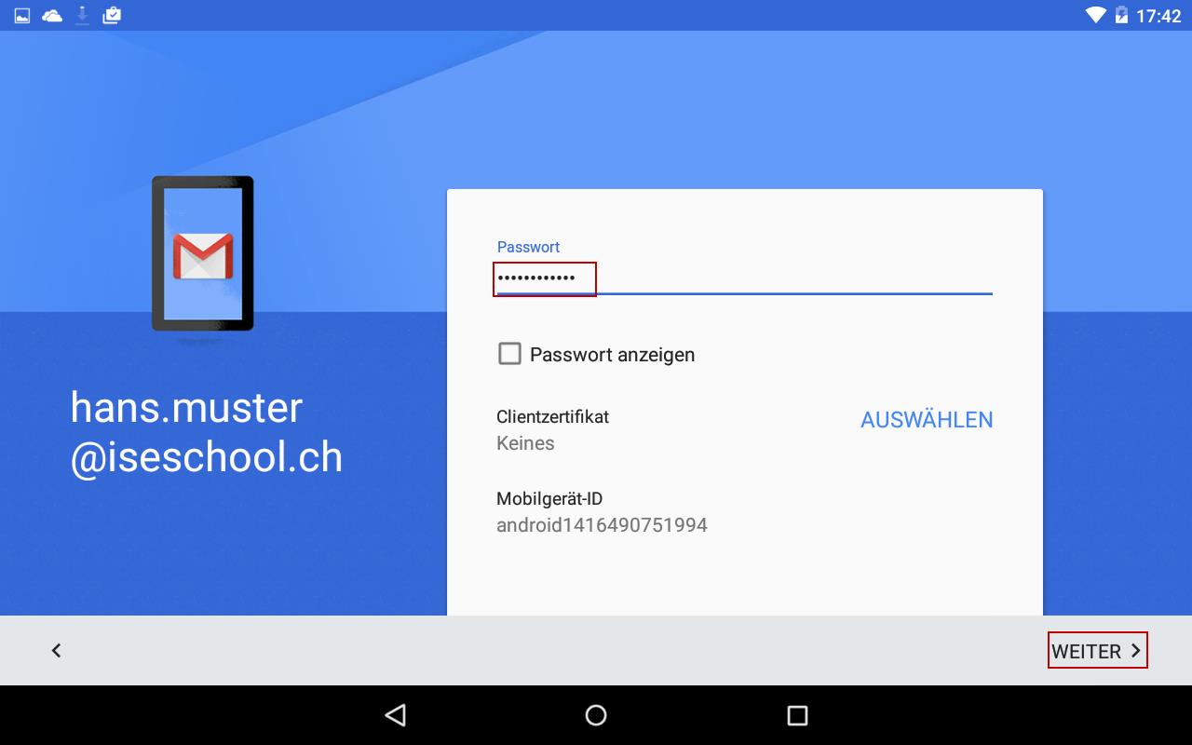Open the recent apps square button
This screenshot has height=745, width=1192.
pos(797,715)
